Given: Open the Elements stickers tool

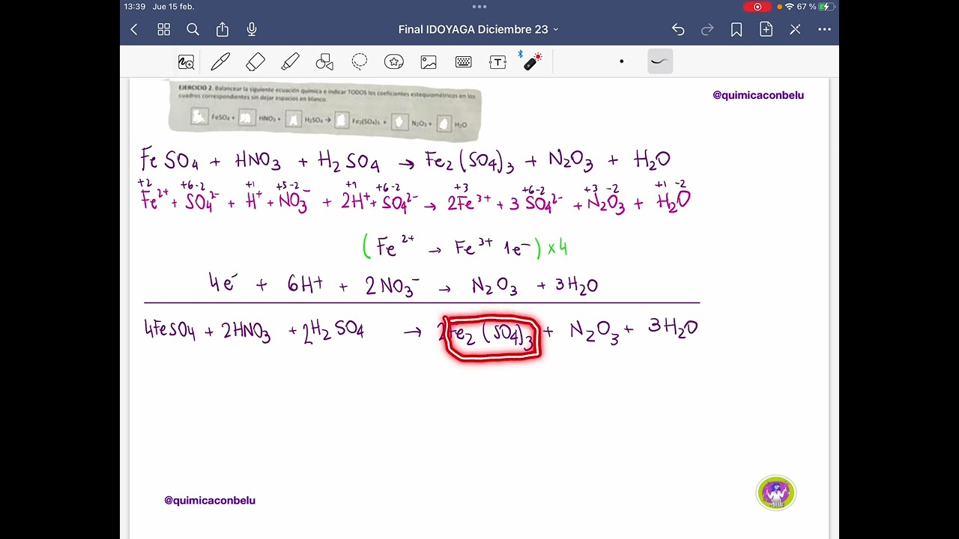Looking at the screenshot, I should pyautogui.click(x=394, y=62).
